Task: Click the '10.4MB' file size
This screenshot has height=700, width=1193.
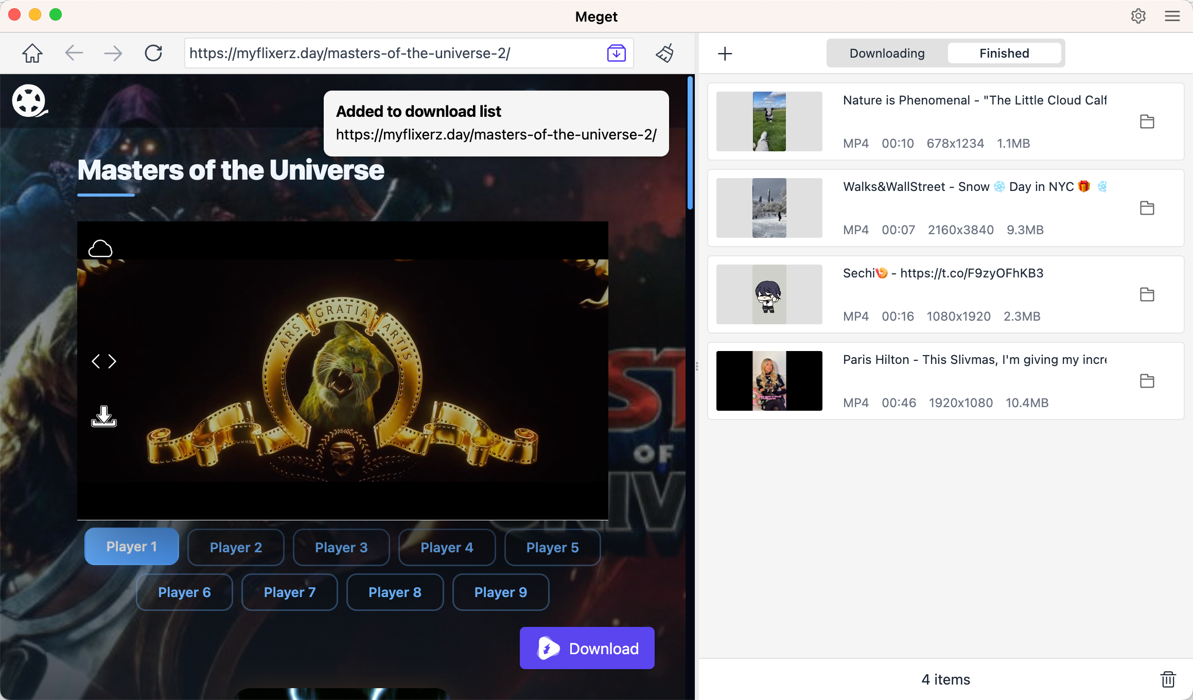Action: [1027, 402]
